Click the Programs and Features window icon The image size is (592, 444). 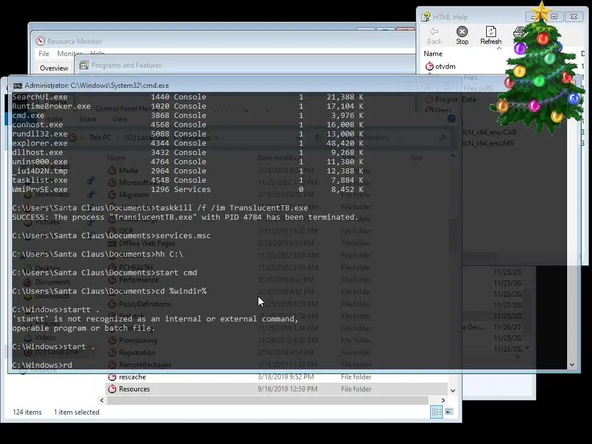(84, 65)
